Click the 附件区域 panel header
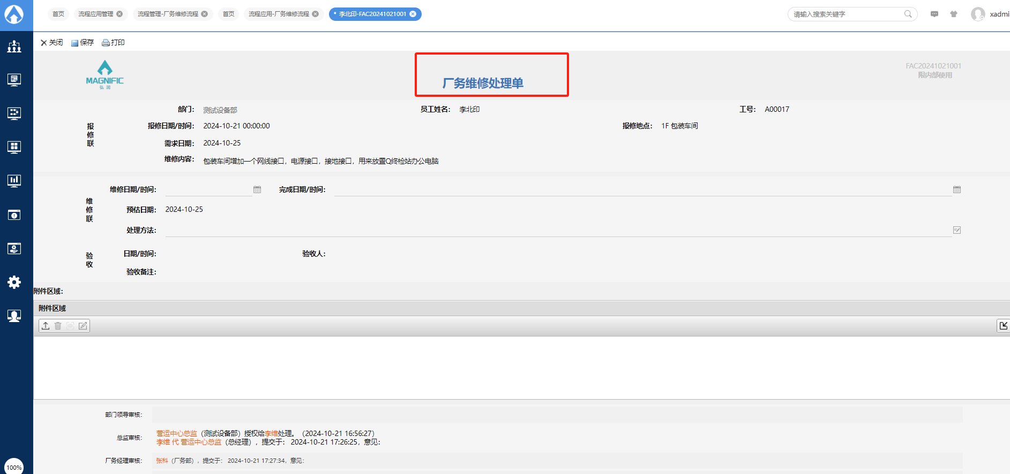Viewport: 1010px width, 474px height. (x=522, y=308)
